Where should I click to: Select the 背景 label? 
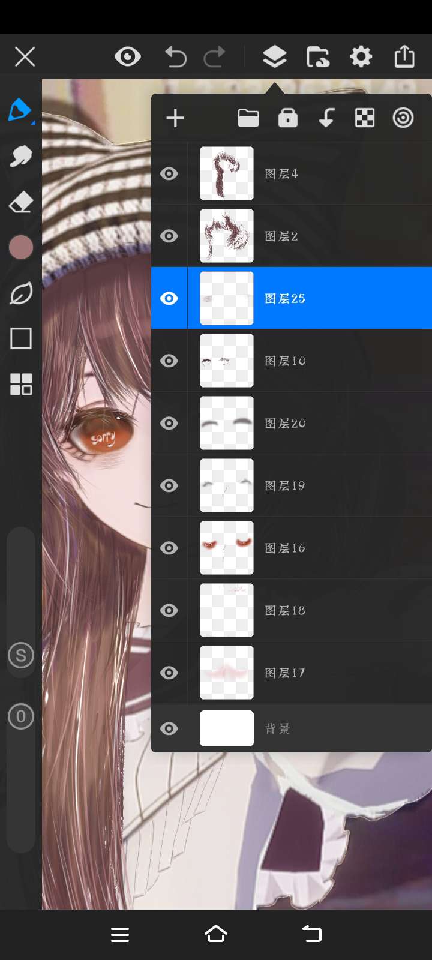(x=278, y=729)
